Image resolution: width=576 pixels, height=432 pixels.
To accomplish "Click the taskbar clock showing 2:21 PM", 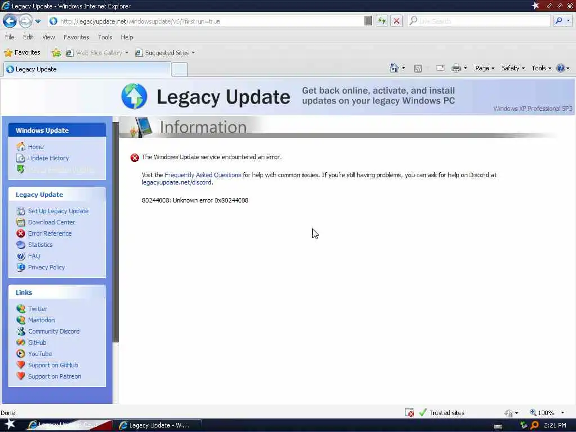I will (555, 425).
